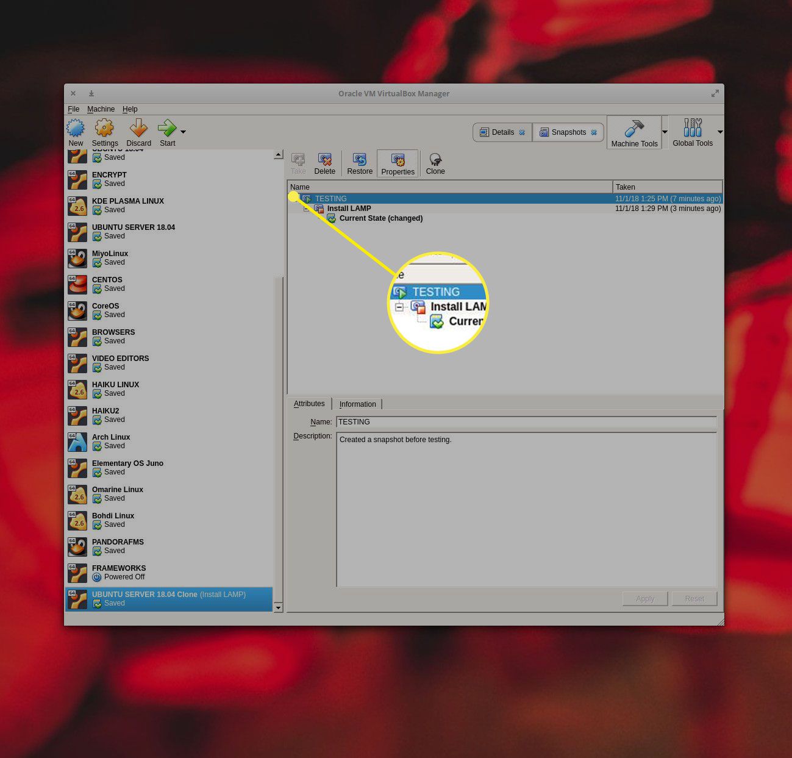Open the Machine Tools dropdown arrow
792x758 pixels.
(x=665, y=132)
